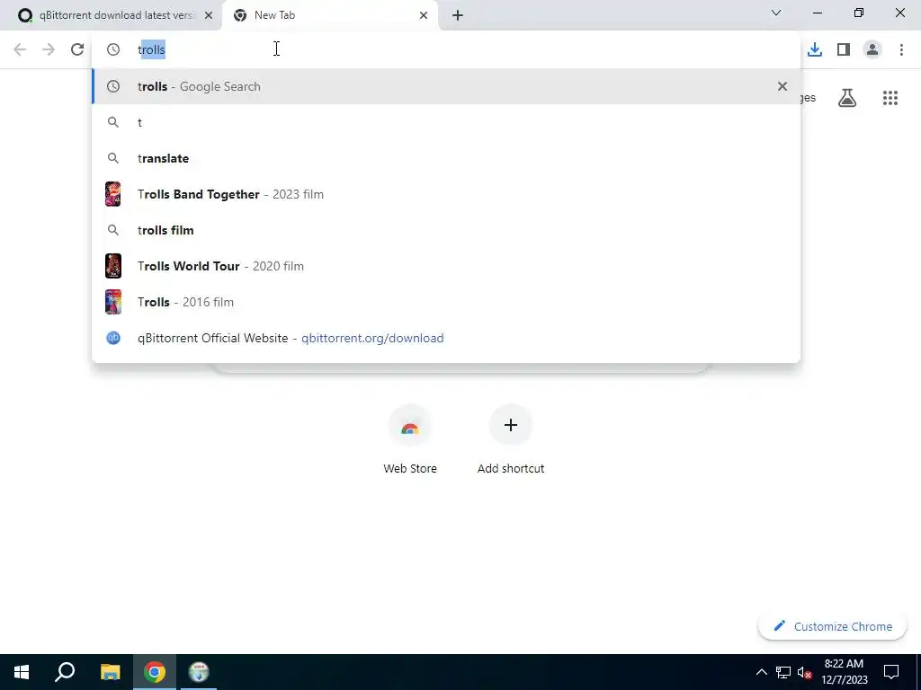
Task: Reload the current page
Action: click(77, 49)
